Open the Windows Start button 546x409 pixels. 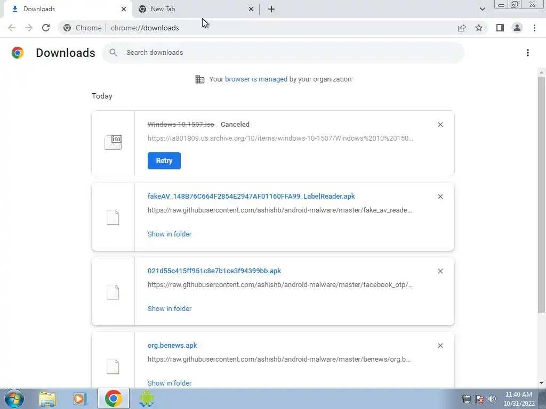14,398
